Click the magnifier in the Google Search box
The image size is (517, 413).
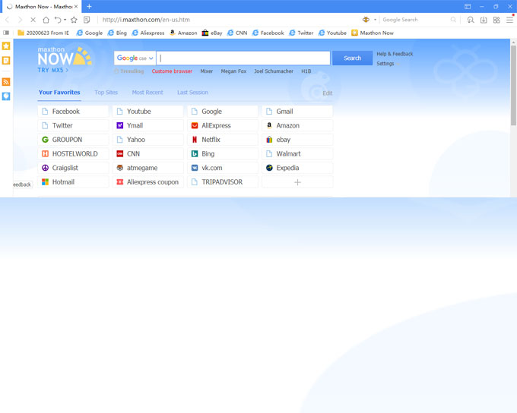pyautogui.click(x=453, y=20)
